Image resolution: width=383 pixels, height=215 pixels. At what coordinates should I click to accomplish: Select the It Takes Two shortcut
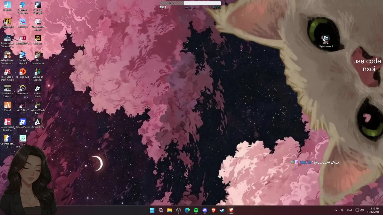coord(22,73)
